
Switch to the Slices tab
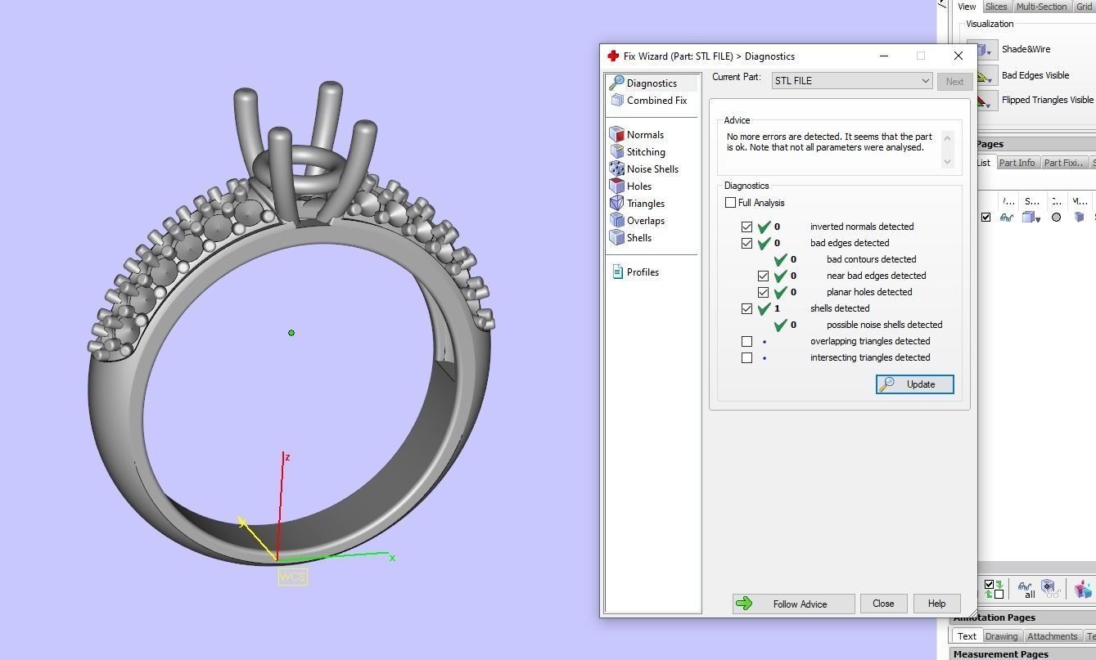pos(996,7)
